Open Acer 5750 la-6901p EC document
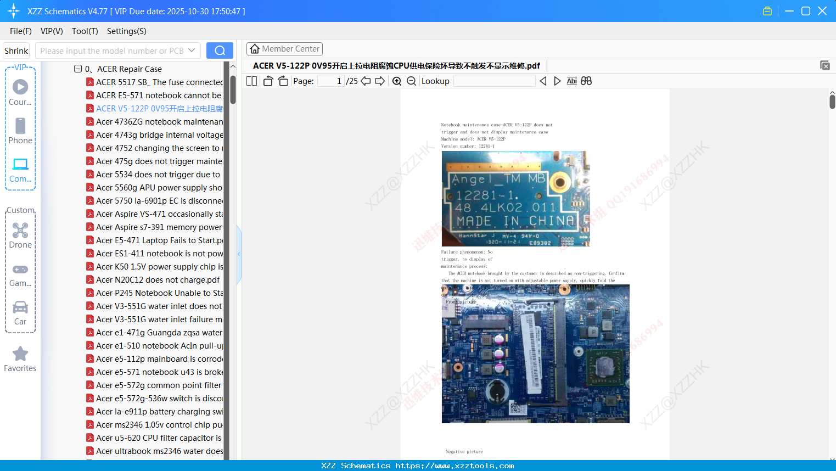 click(154, 201)
